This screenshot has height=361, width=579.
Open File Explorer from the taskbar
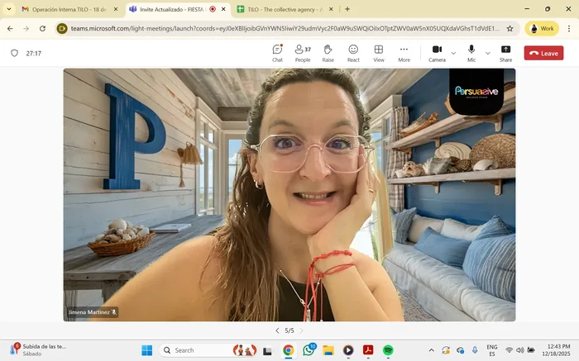(x=328, y=350)
